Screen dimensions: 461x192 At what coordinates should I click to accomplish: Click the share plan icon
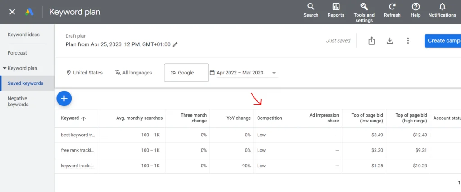pos(371,41)
